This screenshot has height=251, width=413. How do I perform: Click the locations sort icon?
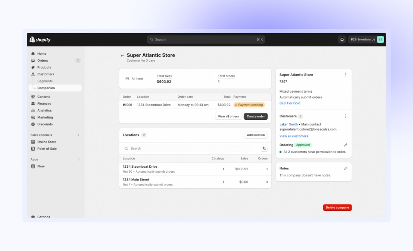coord(264,149)
